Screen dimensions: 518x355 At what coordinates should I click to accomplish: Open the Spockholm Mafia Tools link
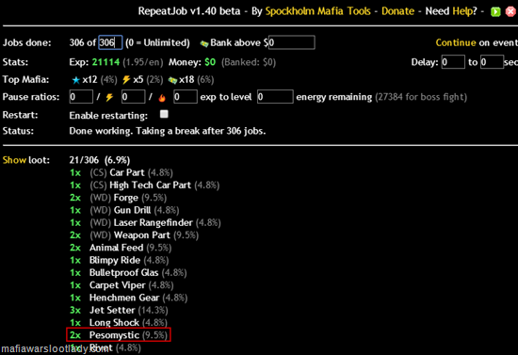pos(317,11)
